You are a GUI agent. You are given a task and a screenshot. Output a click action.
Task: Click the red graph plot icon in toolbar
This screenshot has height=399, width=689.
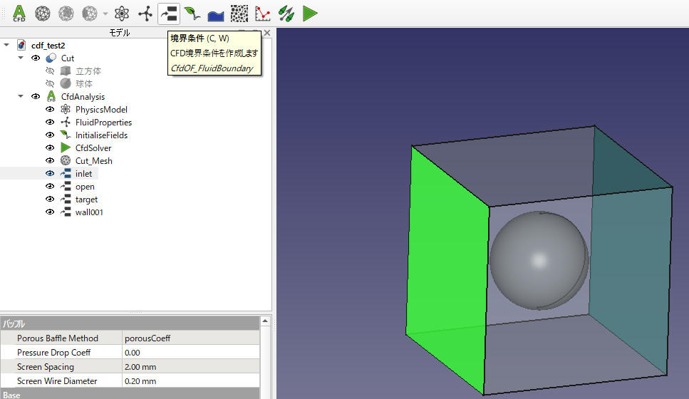pos(263,12)
